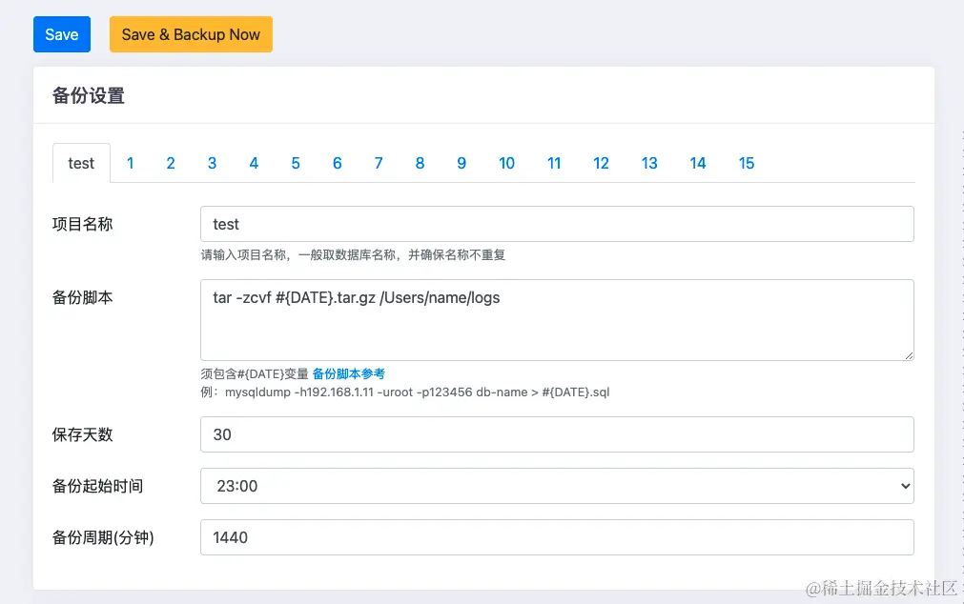Click the hint text 请输入项目名称

(x=353, y=255)
